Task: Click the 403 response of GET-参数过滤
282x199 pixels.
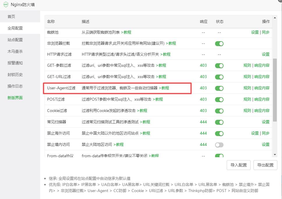Action: point(203,66)
